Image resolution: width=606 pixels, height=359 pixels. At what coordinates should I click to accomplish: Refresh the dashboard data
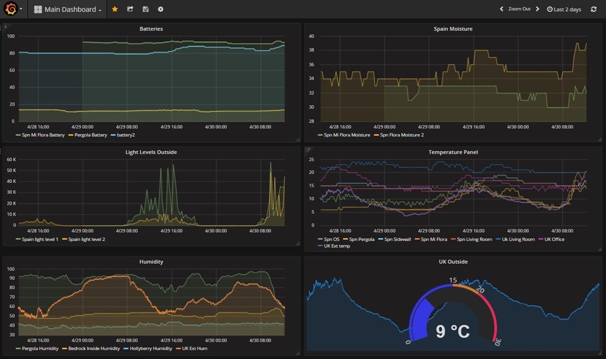[x=594, y=9]
